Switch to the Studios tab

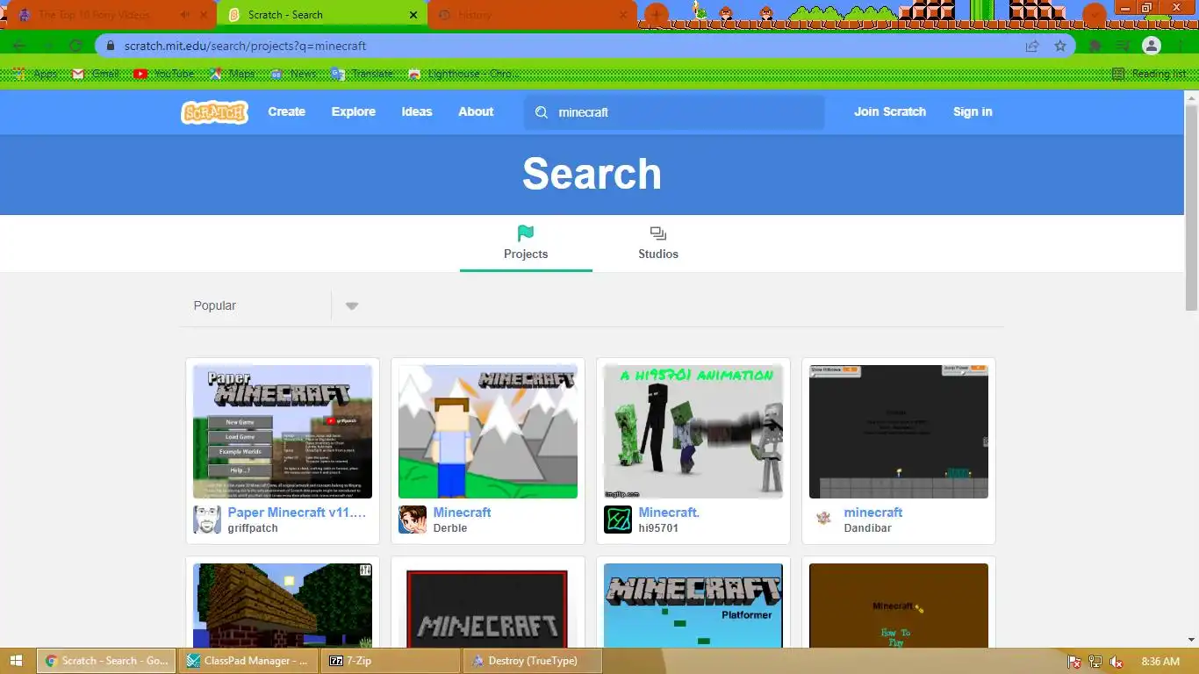click(x=658, y=243)
